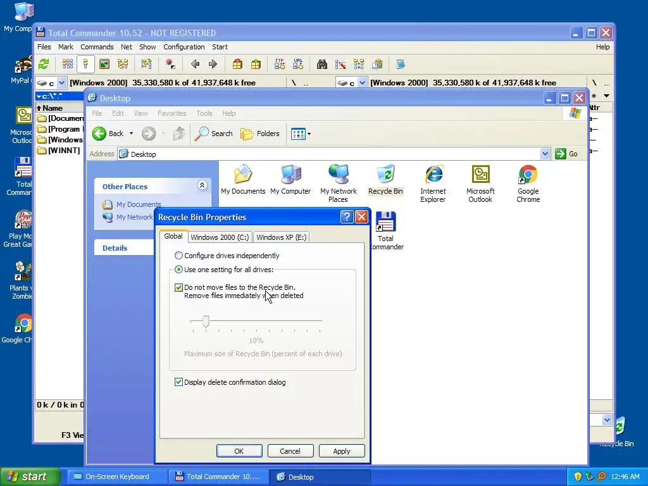Open the left drive dropdown in Total Commander
This screenshot has width=648, height=486.
click(61, 83)
